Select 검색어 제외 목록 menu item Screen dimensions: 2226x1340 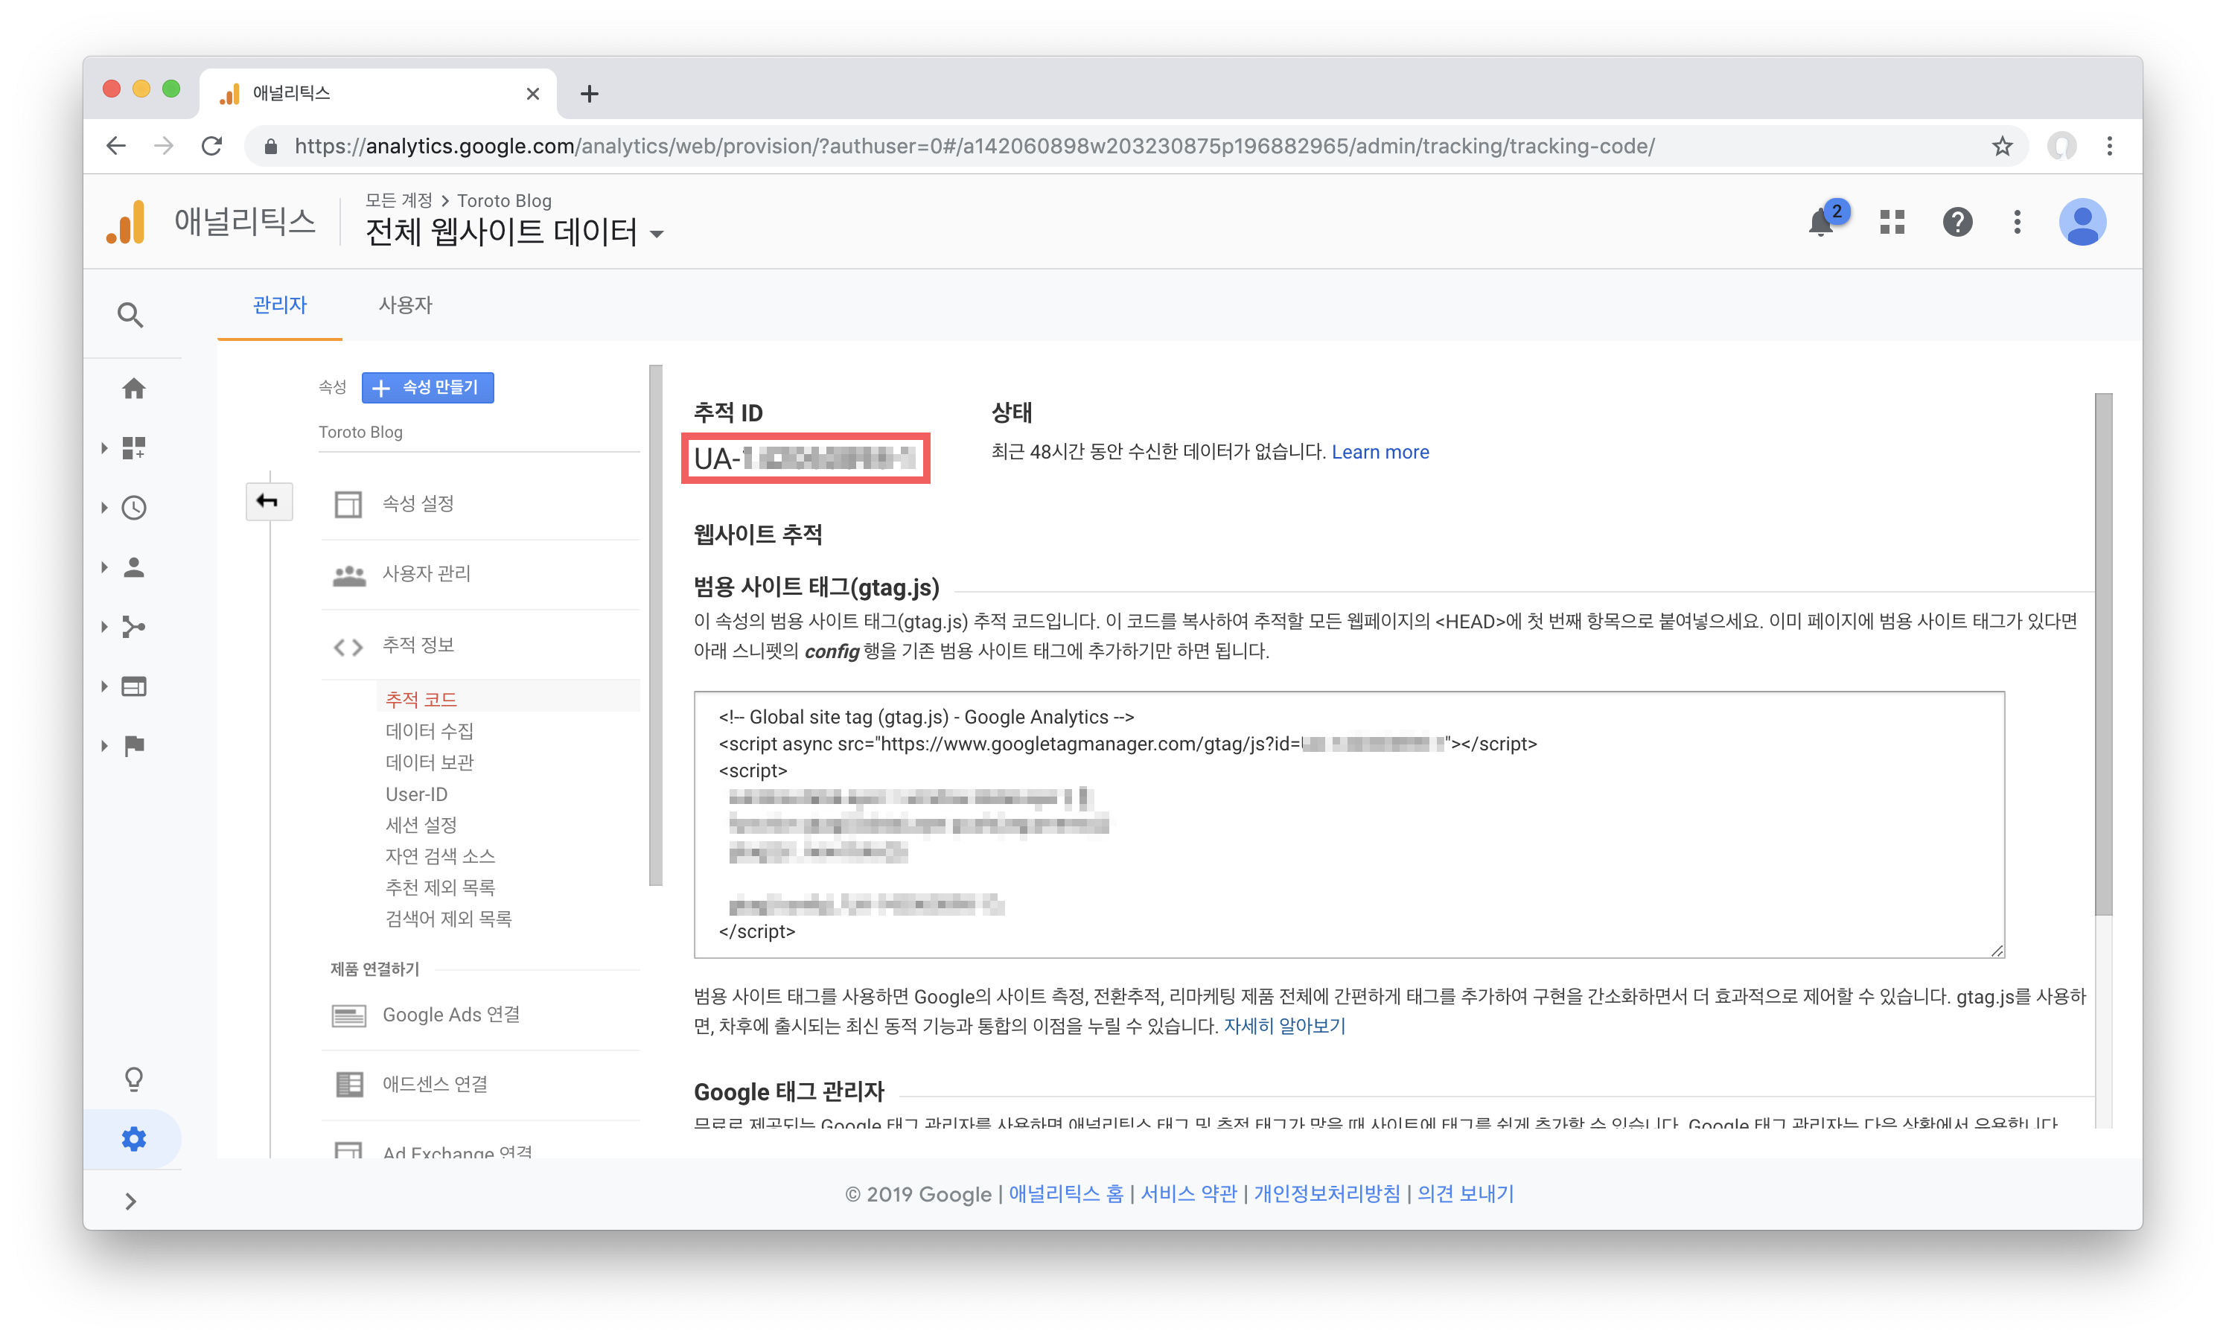coord(449,919)
